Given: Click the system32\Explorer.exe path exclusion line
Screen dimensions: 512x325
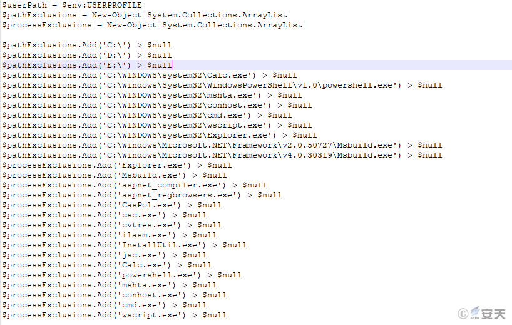Looking at the screenshot, I should point(160,135).
